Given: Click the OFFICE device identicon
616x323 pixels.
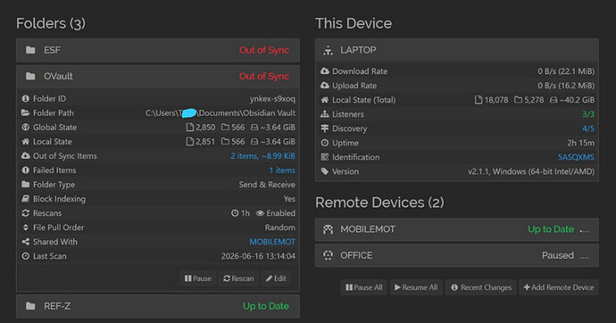Looking at the screenshot, I should click(x=328, y=255).
